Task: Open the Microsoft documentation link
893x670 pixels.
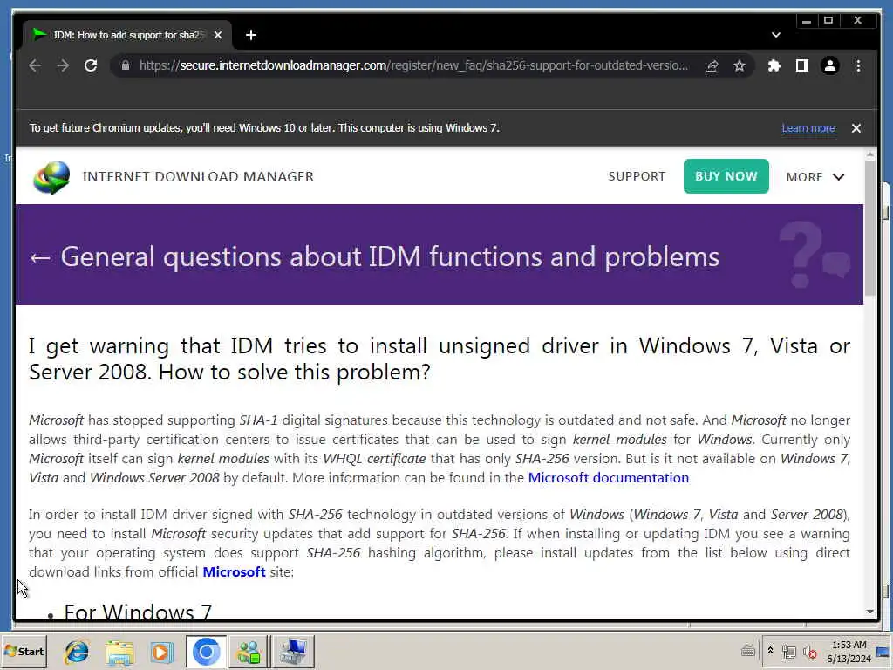Action: tap(608, 477)
